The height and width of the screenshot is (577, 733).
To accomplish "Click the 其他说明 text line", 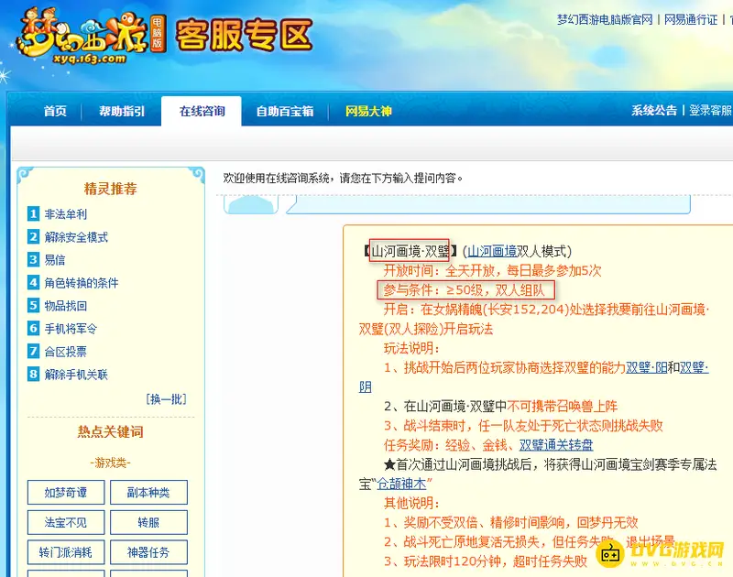I will (x=411, y=503).
